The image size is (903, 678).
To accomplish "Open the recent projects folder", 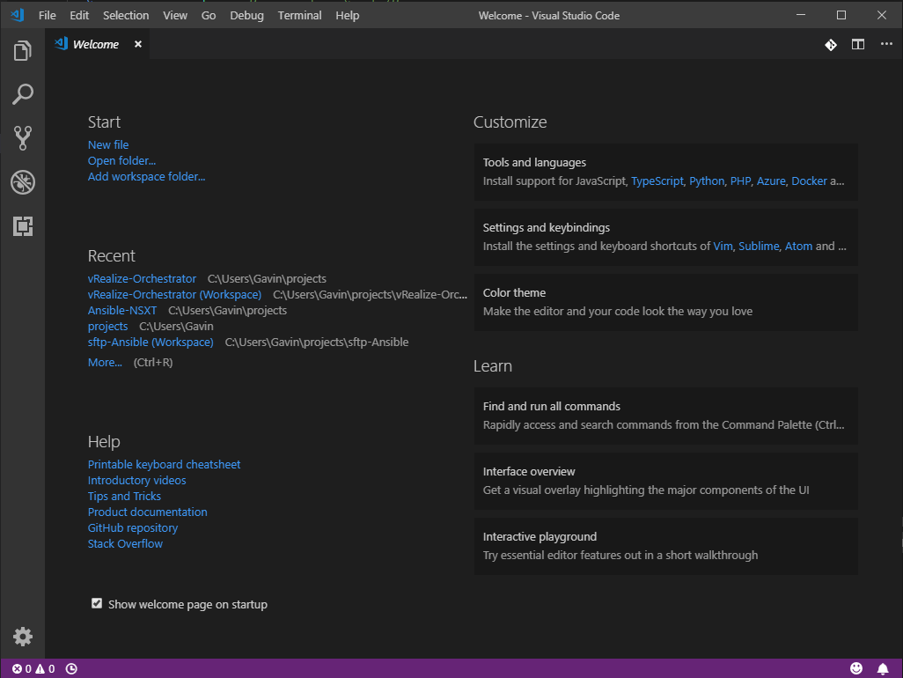I will (107, 326).
